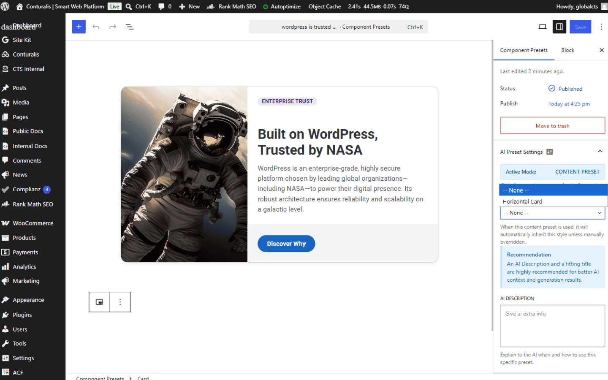
Task: Open the lower '-- None --' select box
Action: pyautogui.click(x=552, y=213)
